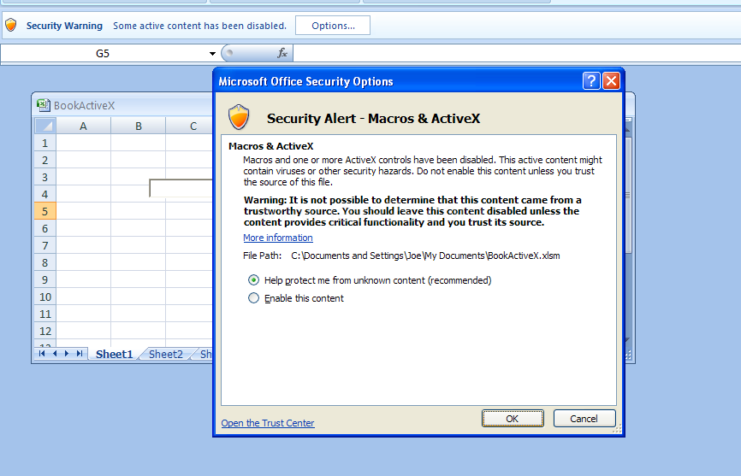Click the File Path text in dialog

coord(401,256)
